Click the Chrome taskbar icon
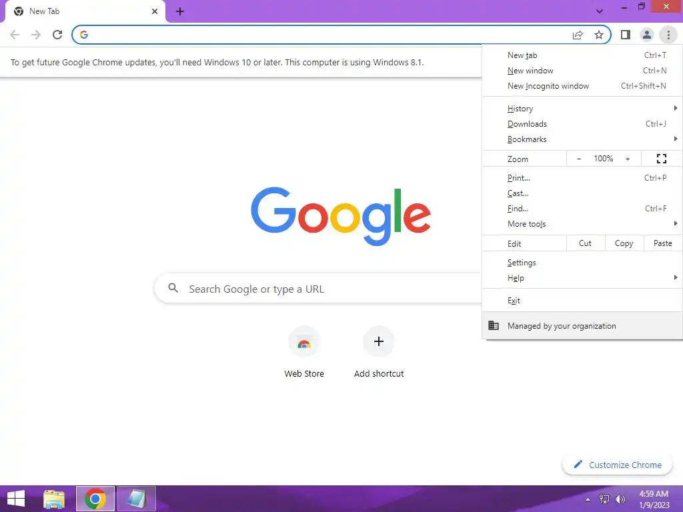Viewport: 683px width, 512px height. point(95,499)
